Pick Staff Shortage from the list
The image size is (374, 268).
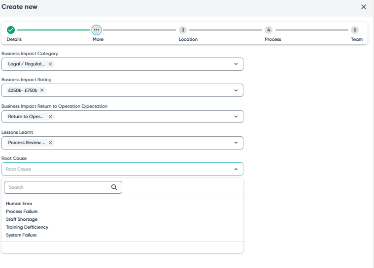point(22,219)
